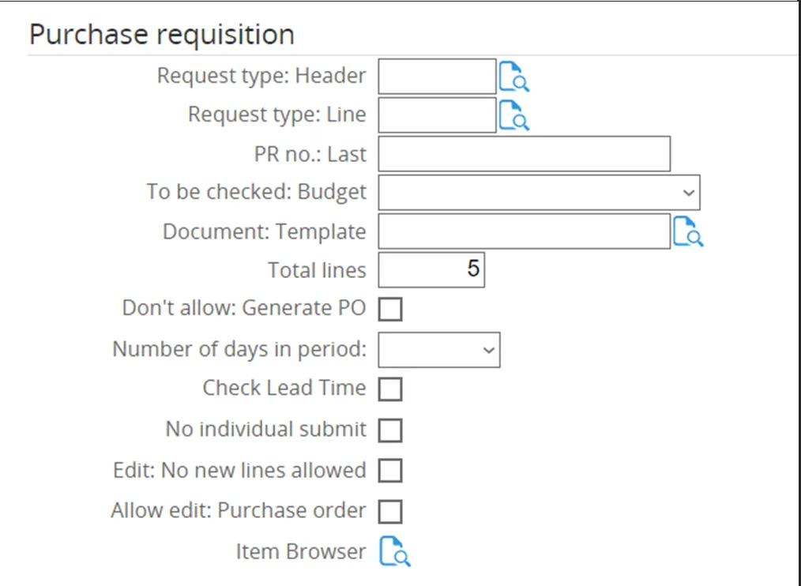Enable Allow edit: Purchase order checkbox
801x586 pixels.
click(x=390, y=512)
